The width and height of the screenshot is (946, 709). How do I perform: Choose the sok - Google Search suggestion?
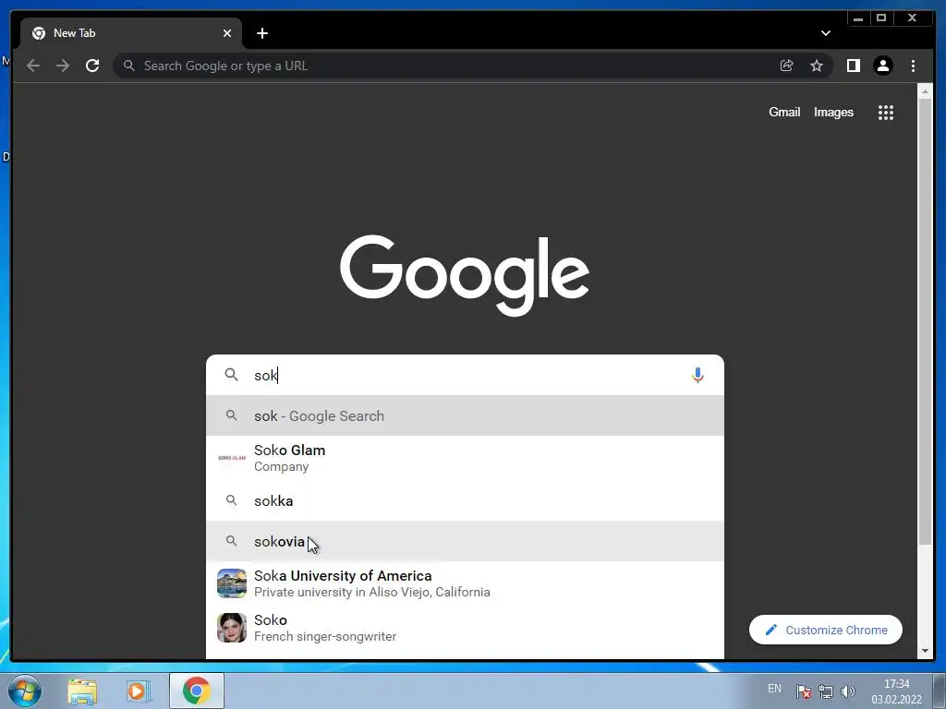(x=465, y=415)
